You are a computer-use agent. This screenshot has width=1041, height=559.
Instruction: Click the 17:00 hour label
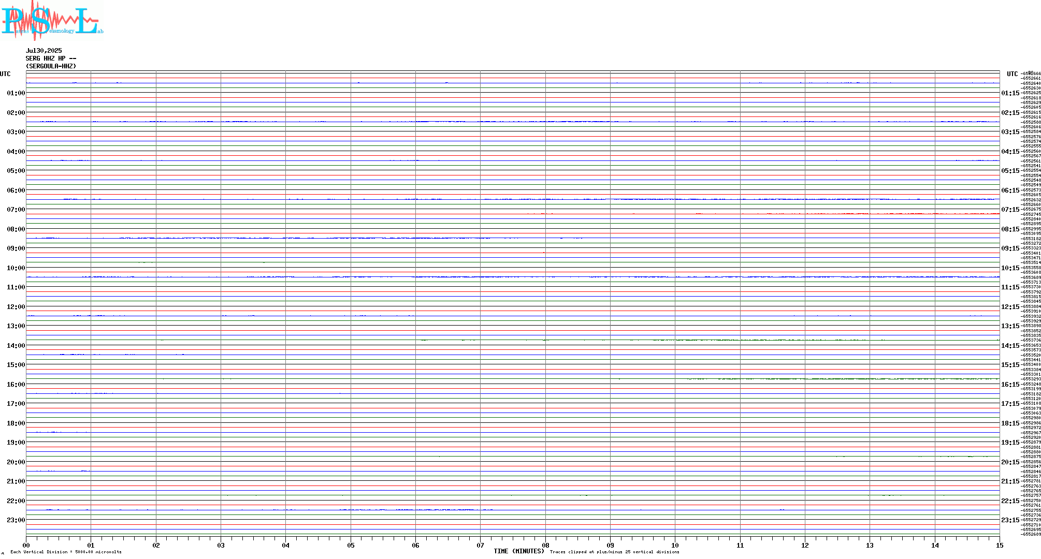[16, 404]
